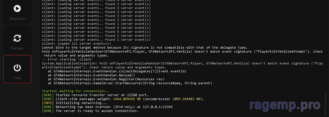
Task: Select the Рестарт label text
Action: point(17,48)
